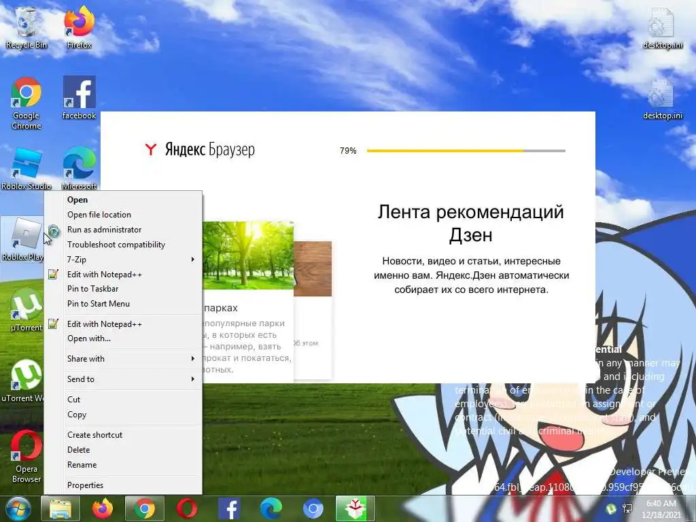Select the top desktop.ini file icon
The image size is (696, 522).
pyautogui.click(x=662, y=28)
